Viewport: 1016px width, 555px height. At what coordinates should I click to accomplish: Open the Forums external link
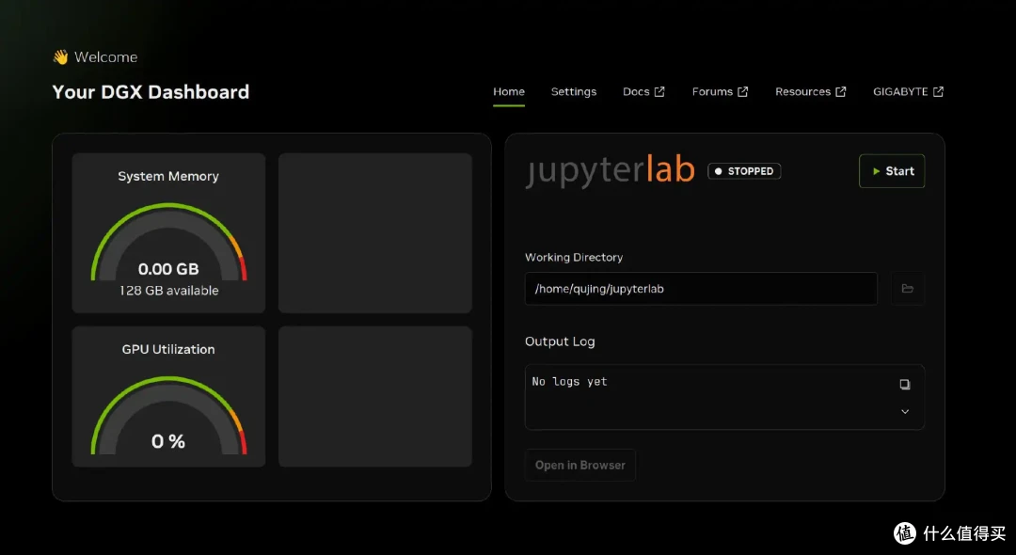click(x=720, y=92)
